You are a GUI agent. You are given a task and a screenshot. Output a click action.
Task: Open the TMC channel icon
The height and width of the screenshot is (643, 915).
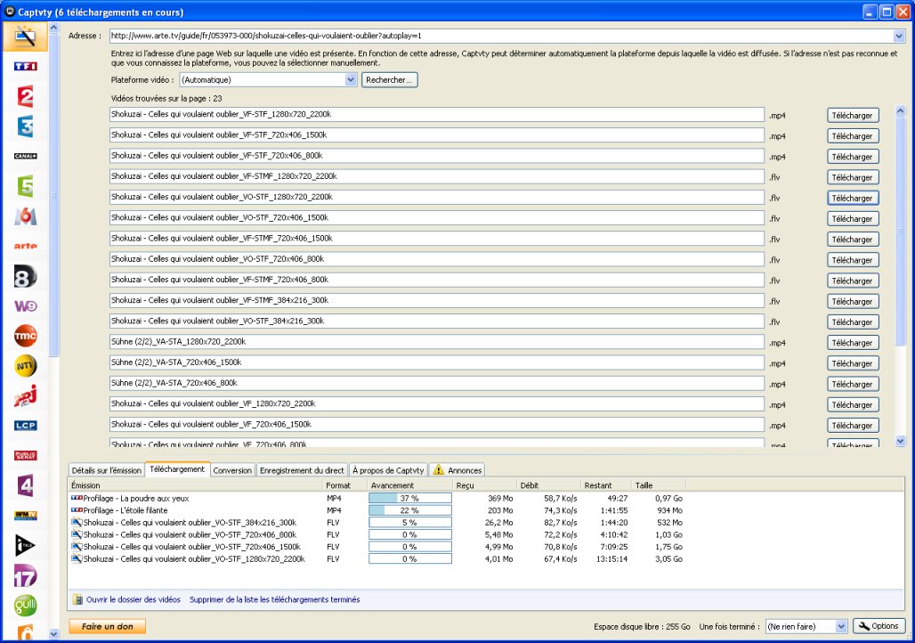coord(25,336)
